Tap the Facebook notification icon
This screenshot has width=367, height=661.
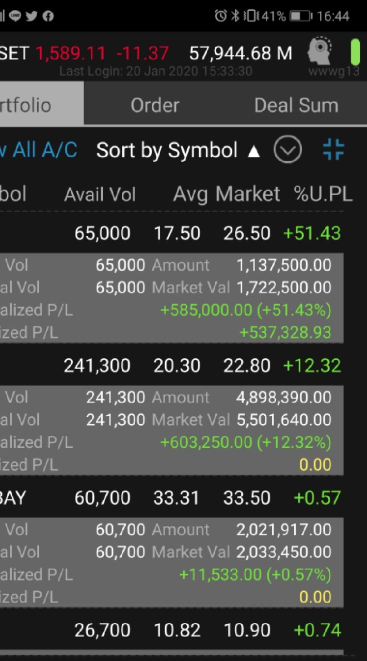point(48,16)
